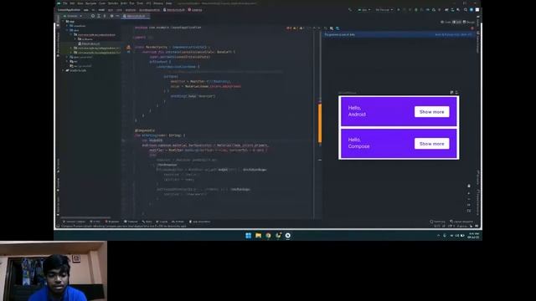Click the first preview toolbar refresh icon
Viewport: 536px width, 301px height.
pos(326,28)
